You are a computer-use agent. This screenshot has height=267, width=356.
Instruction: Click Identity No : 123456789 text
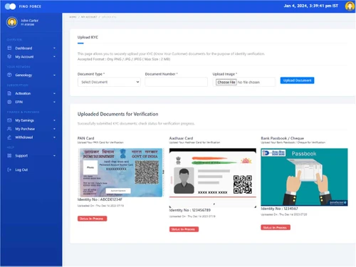click(x=190, y=210)
